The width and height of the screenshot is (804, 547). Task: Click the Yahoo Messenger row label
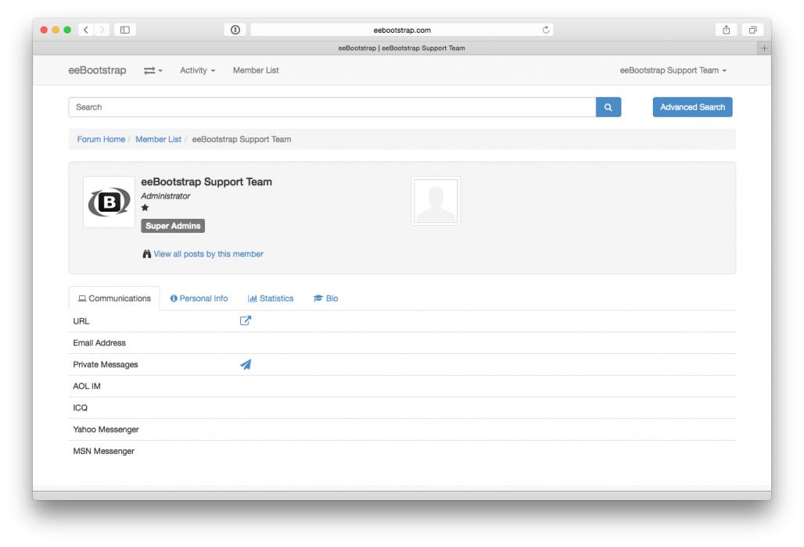pyautogui.click(x=106, y=429)
